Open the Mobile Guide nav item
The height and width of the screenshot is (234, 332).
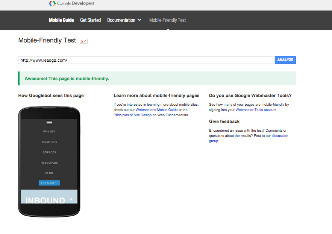click(x=61, y=20)
